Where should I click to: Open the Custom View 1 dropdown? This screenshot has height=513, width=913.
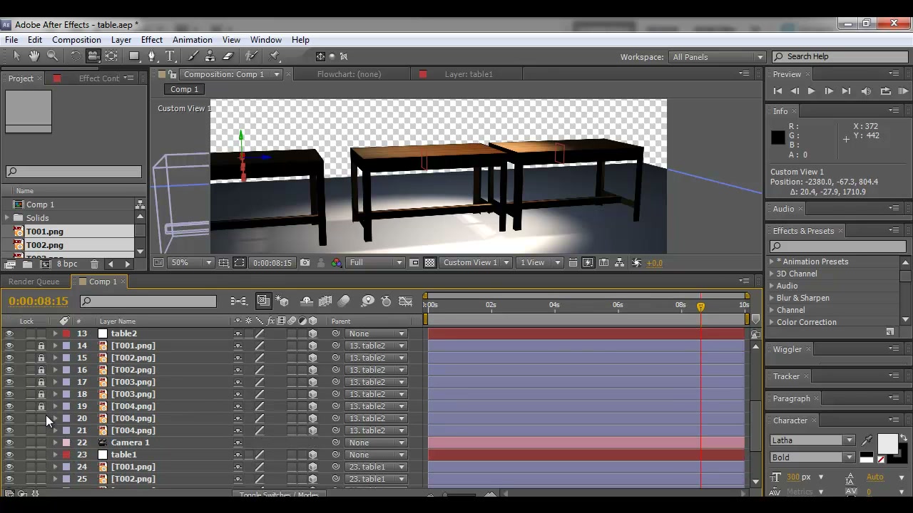[476, 262]
